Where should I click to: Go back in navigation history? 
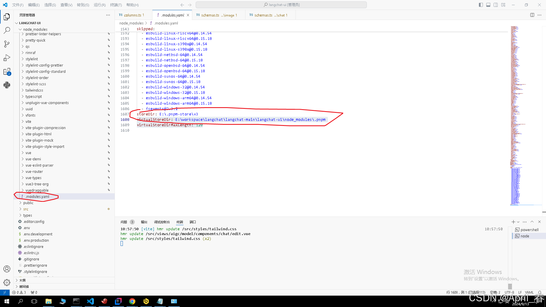[x=182, y=5]
